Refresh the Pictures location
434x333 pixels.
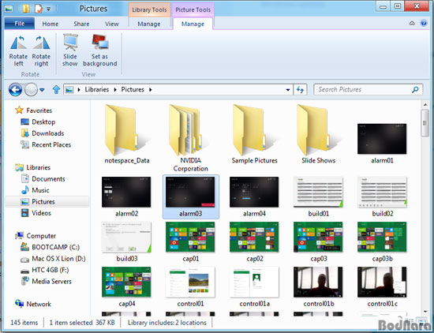pos(300,89)
